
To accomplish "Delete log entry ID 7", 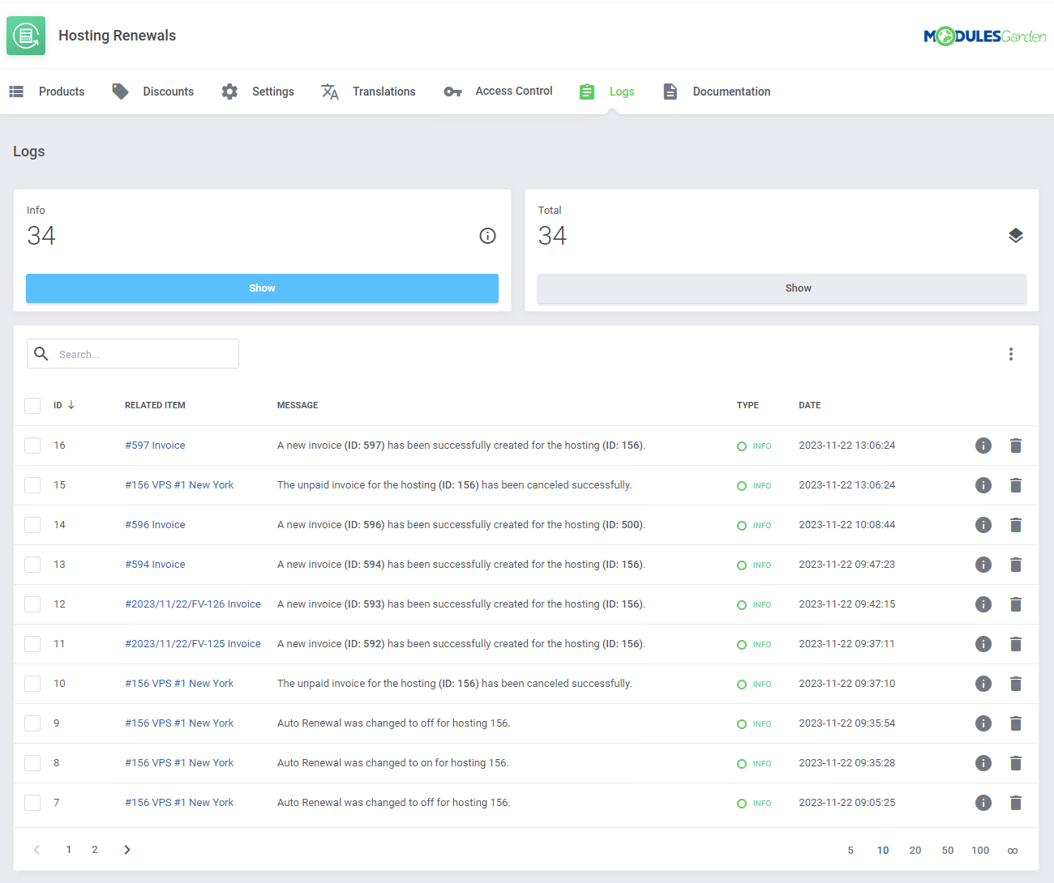I will 1016,803.
